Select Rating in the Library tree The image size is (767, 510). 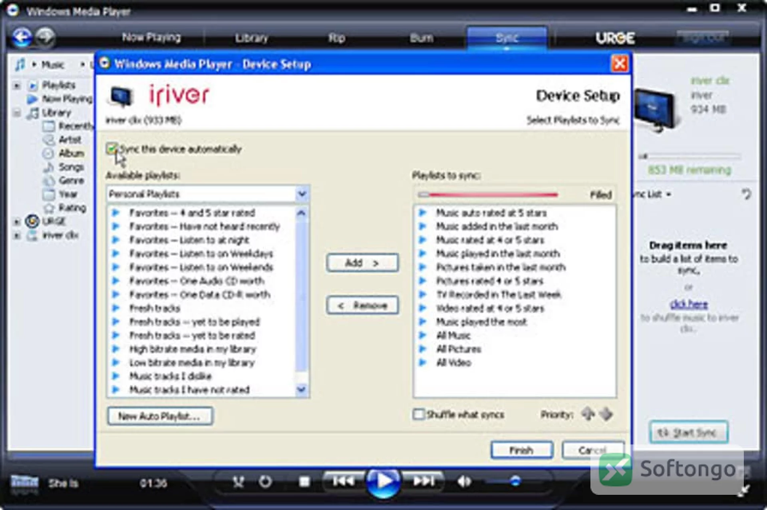point(72,208)
